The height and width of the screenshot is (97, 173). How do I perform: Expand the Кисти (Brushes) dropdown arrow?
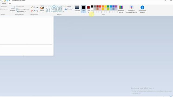point(42,12)
